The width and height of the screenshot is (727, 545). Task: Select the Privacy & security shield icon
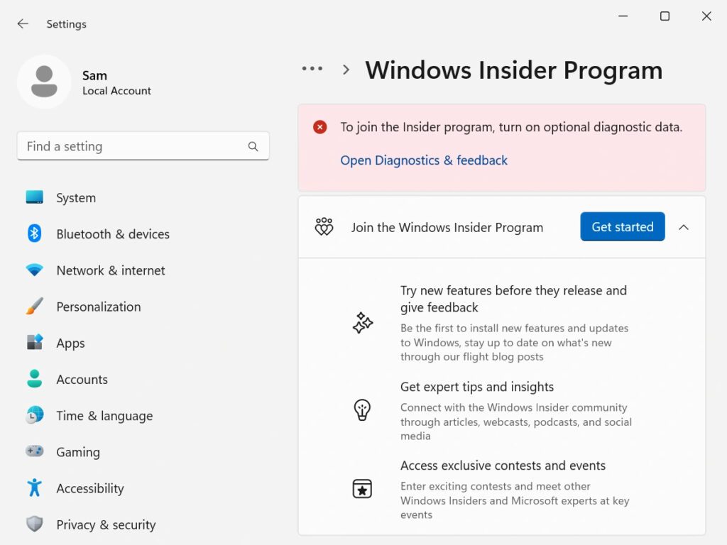pos(35,524)
